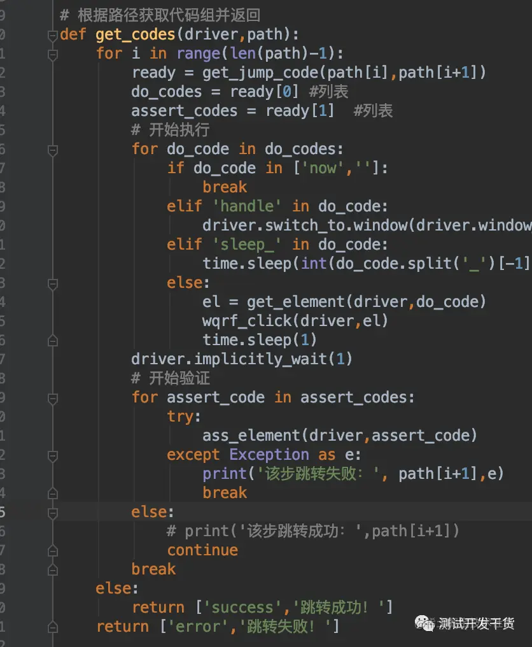532x647 pixels.
Task: Collapse the 'except Exception as e' block
Action: pos(52,457)
